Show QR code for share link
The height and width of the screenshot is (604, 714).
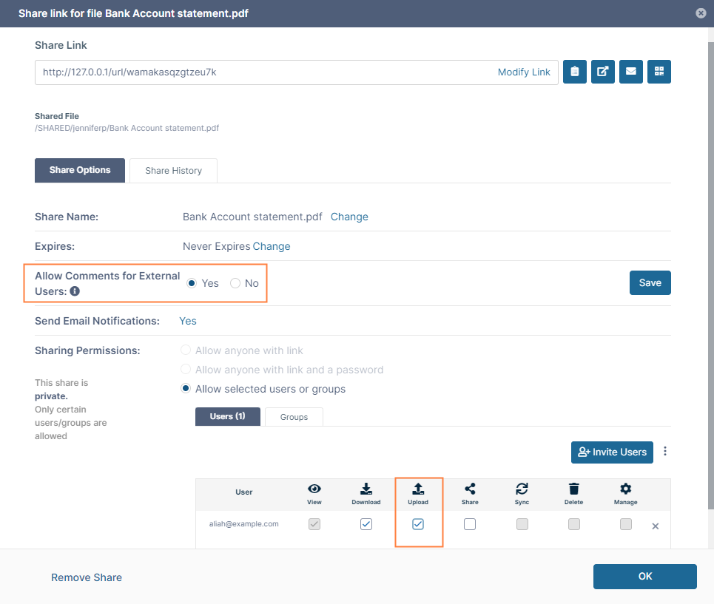pos(659,72)
